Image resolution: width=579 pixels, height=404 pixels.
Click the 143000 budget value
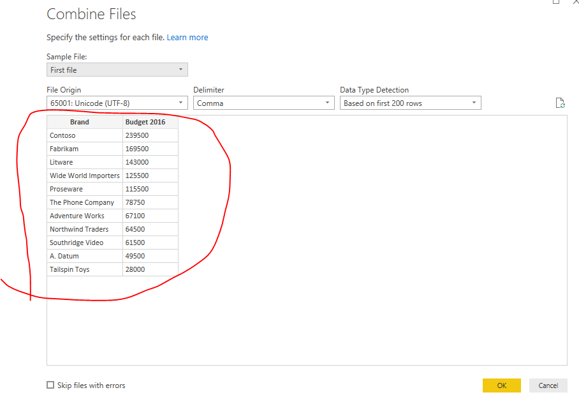[x=150, y=162]
